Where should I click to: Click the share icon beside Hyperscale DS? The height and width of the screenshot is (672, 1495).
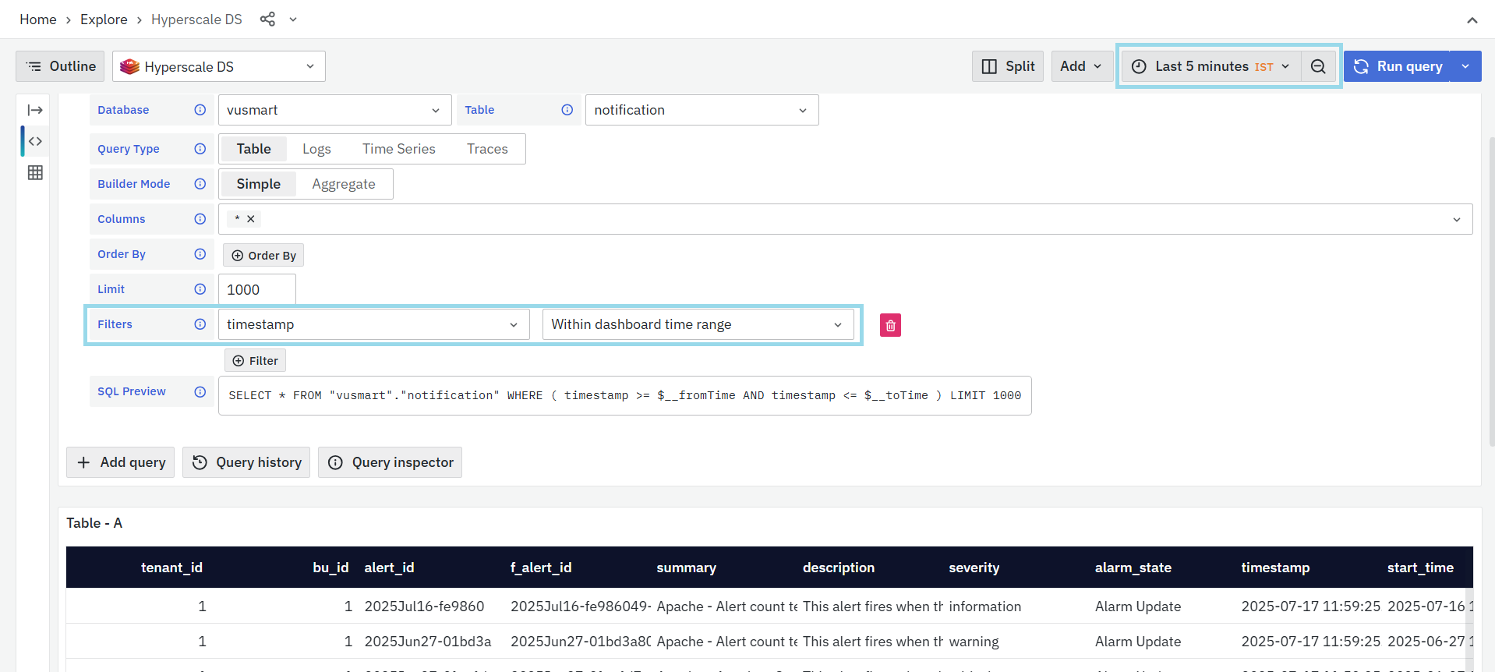click(267, 19)
